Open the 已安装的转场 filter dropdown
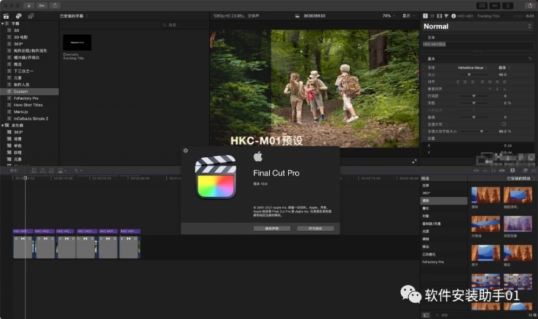The width and height of the screenshot is (538, 319). click(521, 178)
